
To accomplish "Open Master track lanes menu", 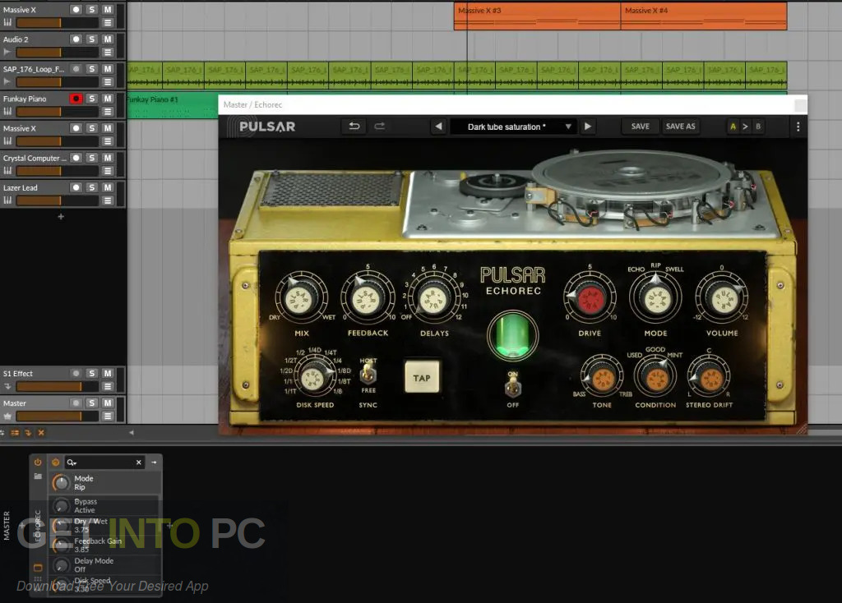I will pos(108,416).
